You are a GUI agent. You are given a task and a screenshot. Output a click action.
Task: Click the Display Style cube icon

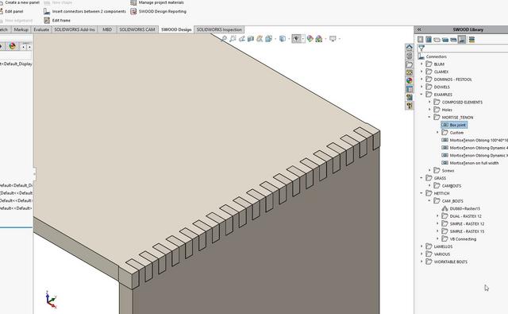(283, 39)
